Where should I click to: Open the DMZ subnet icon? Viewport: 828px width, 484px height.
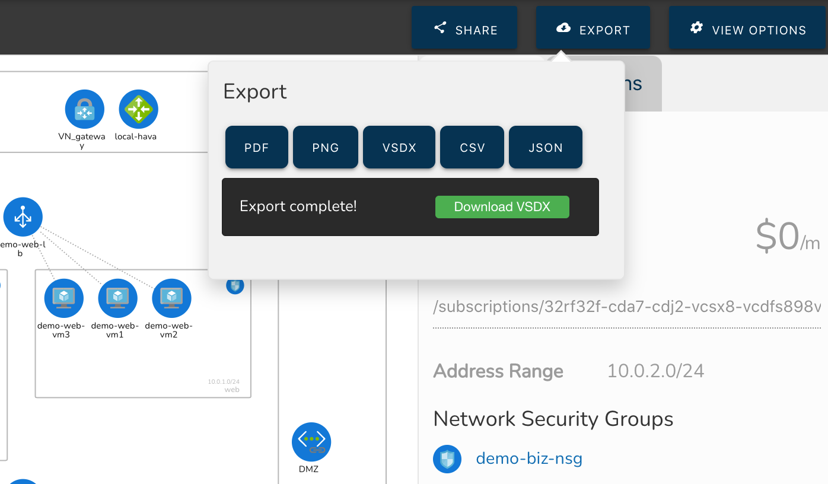click(311, 441)
